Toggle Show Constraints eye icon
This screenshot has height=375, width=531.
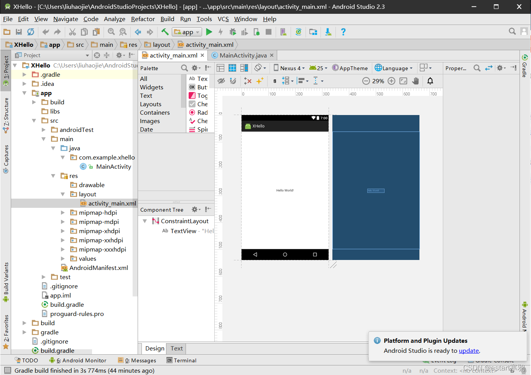point(221,81)
